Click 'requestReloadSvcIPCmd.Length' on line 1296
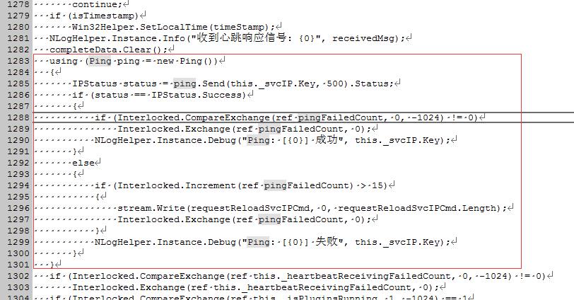The image size is (574, 300). click(x=418, y=208)
